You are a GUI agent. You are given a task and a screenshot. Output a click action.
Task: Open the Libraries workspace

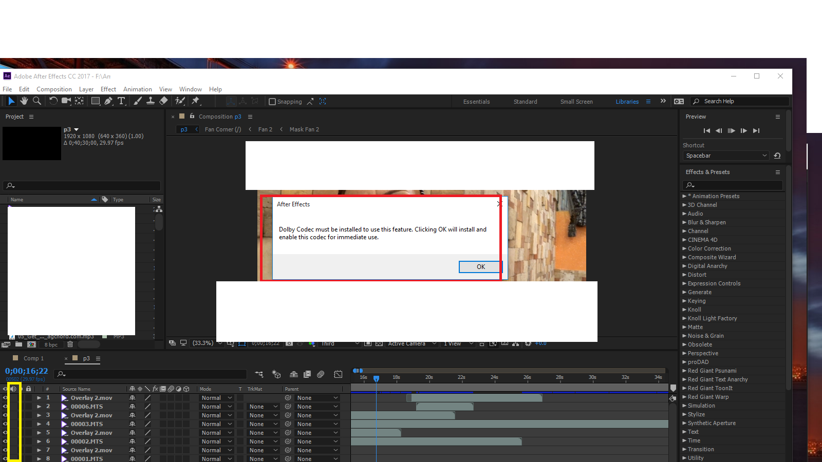(627, 102)
